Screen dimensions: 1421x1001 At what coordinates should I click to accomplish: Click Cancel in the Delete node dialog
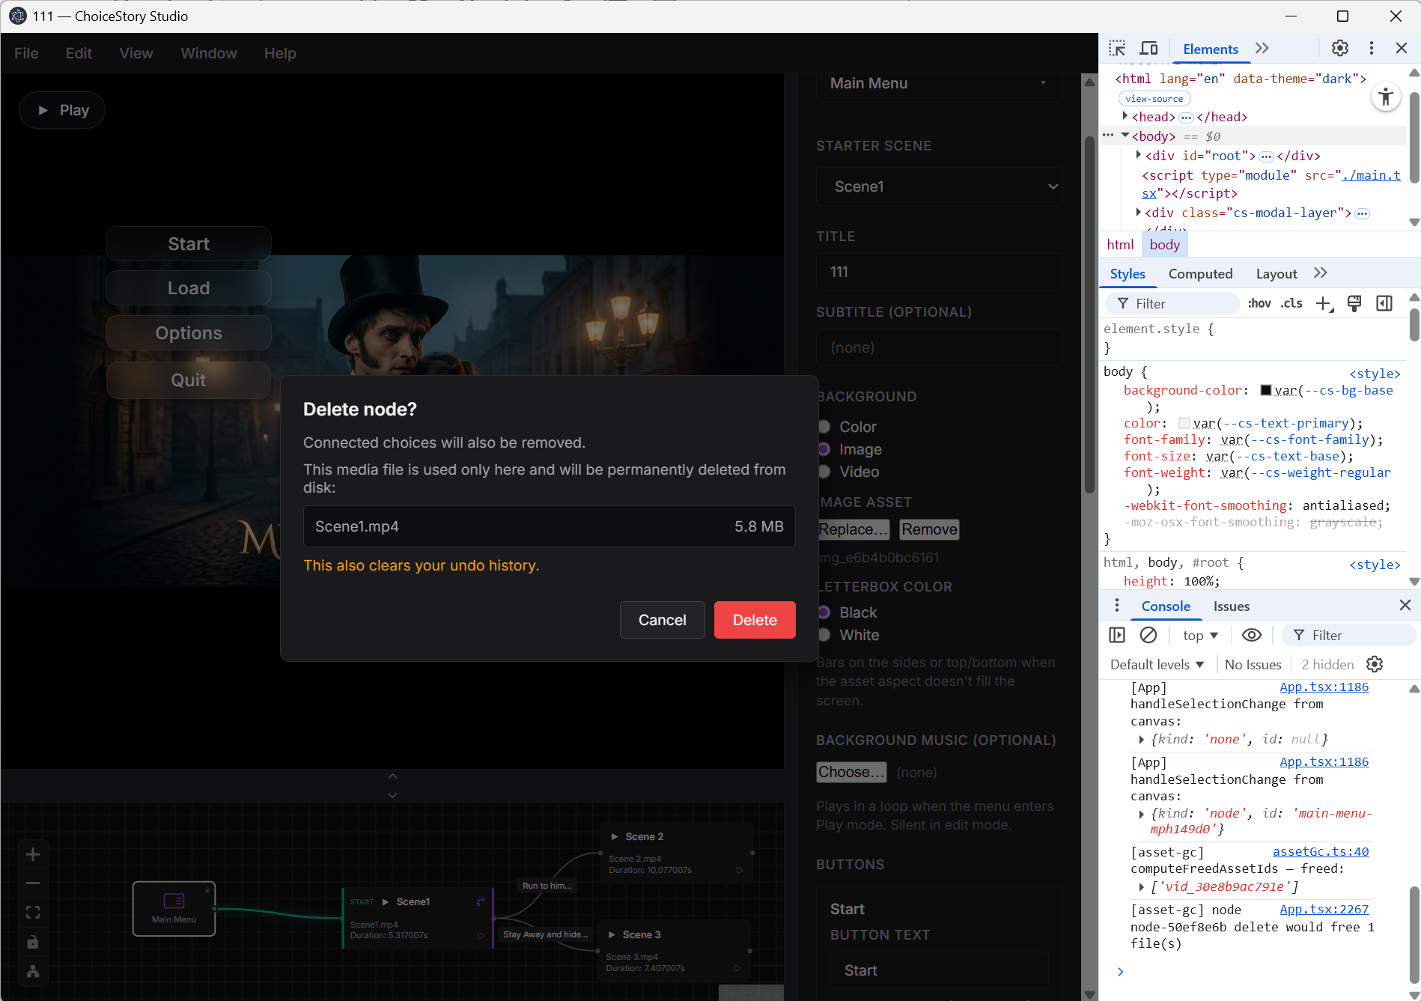click(x=662, y=620)
